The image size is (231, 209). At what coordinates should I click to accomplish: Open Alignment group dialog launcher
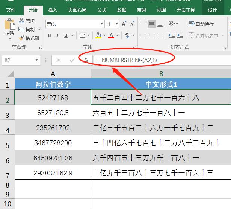pos(224,48)
